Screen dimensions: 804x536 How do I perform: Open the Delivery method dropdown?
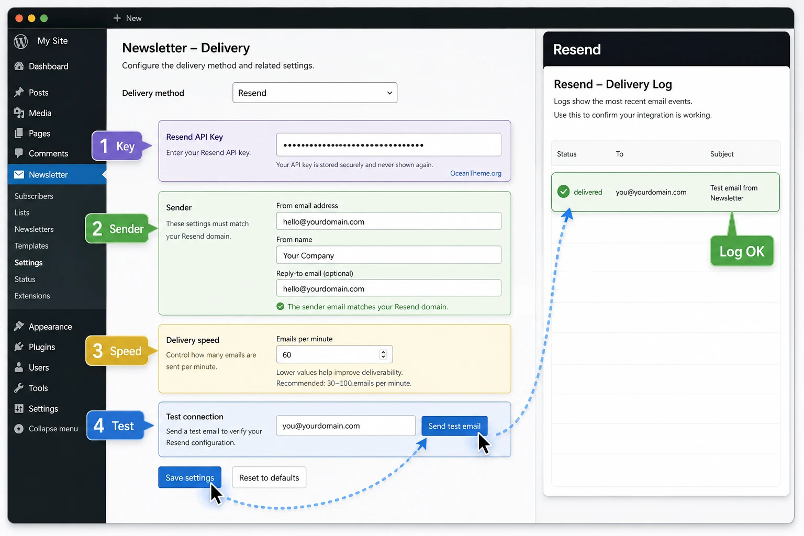pos(315,93)
